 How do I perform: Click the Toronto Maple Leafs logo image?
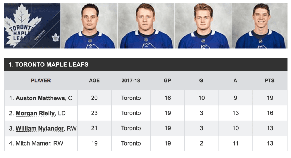click(32, 26)
